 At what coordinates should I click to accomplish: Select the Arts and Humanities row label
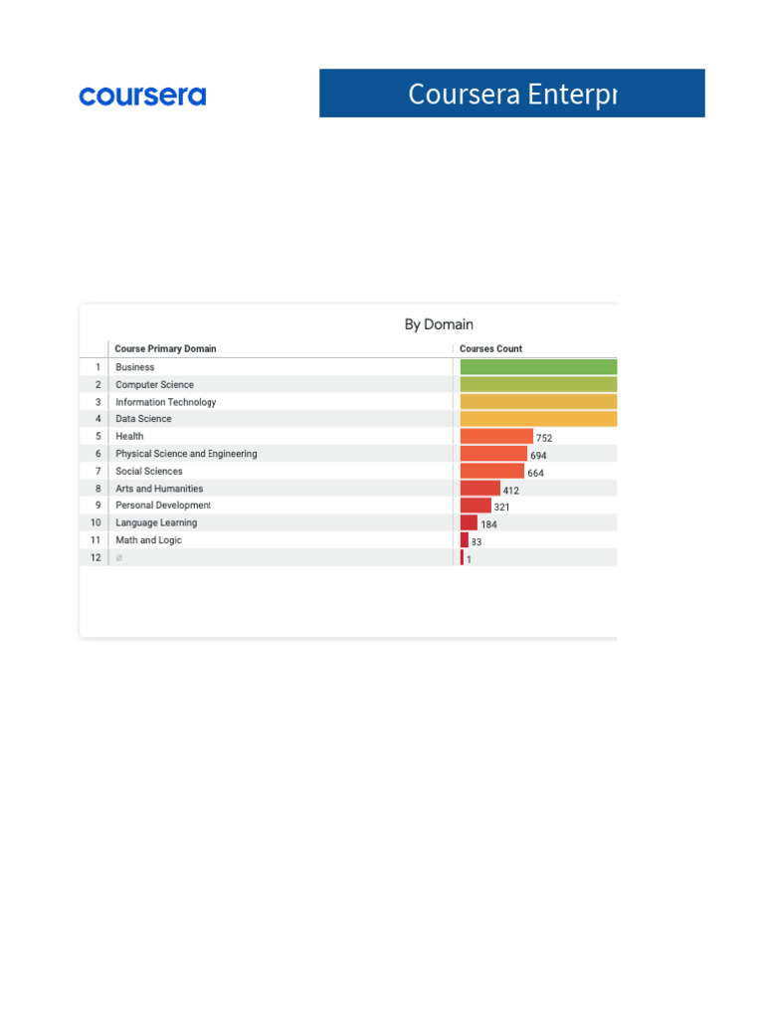pyautogui.click(x=159, y=489)
